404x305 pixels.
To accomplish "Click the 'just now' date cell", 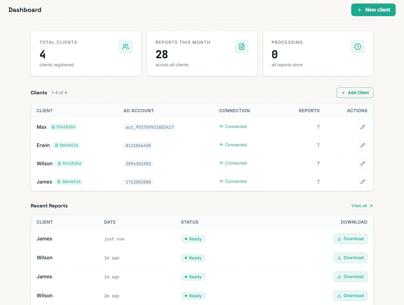I will tap(114, 239).
